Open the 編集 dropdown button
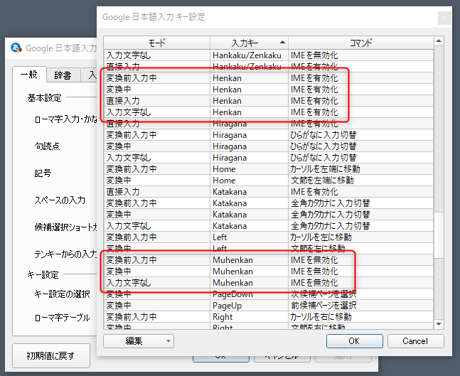Viewport: 460px width, 376px height. (x=139, y=341)
